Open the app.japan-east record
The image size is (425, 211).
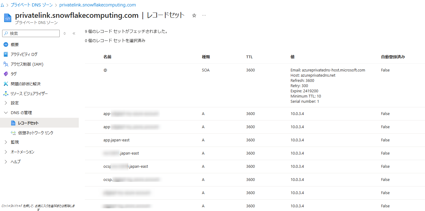click(116, 140)
